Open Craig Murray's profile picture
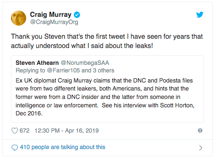Viewport: 217px width, 160px height. coord(19,18)
